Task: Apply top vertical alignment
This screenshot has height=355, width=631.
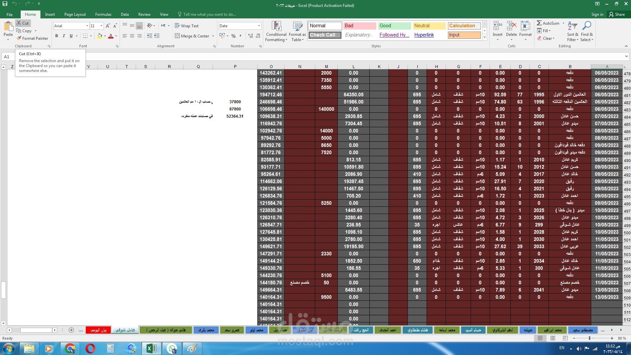Action: [x=125, y=26]
